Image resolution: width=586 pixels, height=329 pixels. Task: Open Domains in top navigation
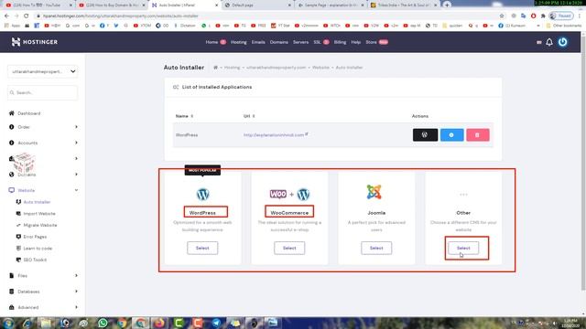278,42
